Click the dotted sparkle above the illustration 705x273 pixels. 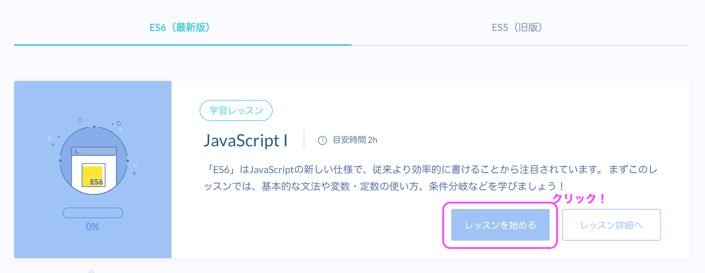point(80,120)
